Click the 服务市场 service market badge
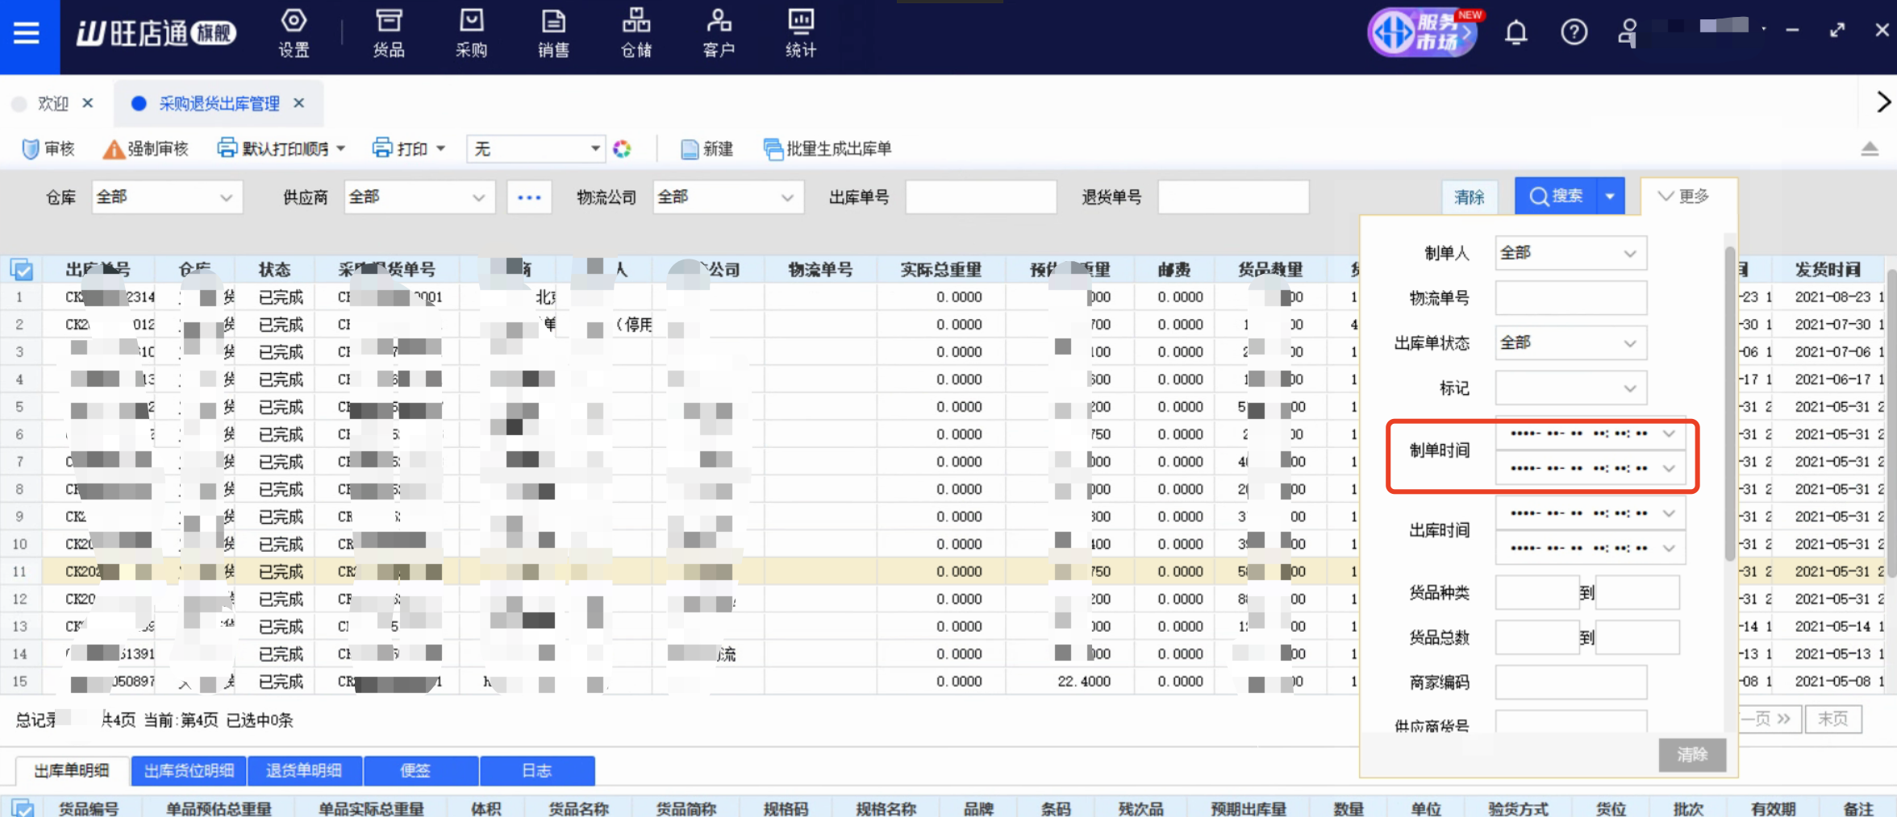This screenshot has width=1897, height=817. (x=1424, y=33)
